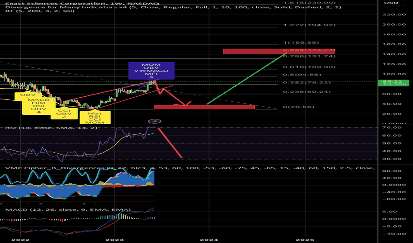Viewport: 413px width, 243px height.
Task: Open the MACD (12, 26, close, 9, EMA, EMA) legend
Action: (68, 209)
